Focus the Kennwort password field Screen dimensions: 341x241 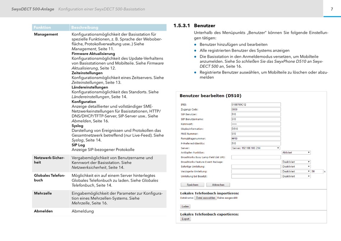(x=256, y=124)
